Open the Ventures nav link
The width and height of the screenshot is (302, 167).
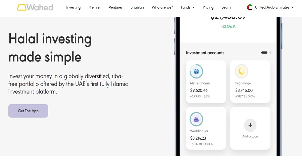coord(115,7)
